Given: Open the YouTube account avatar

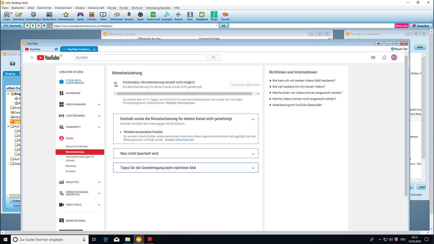Looking at the screenshot, I should 394,57.
